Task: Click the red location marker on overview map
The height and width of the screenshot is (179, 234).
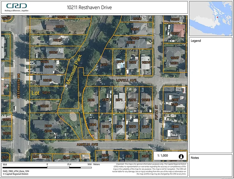Action: pos(218,17)
